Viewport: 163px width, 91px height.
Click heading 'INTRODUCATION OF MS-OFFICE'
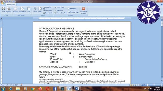click(x=57, y=29)
